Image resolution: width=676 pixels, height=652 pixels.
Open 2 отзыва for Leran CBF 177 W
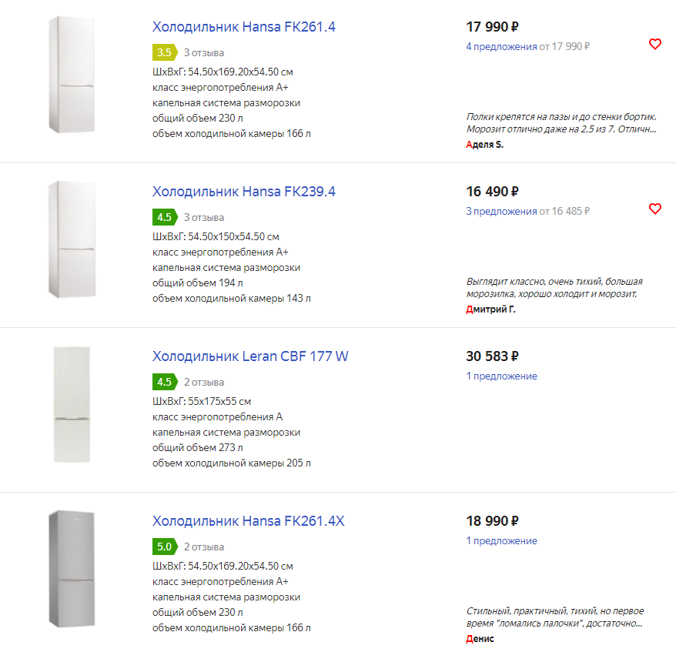204,382
